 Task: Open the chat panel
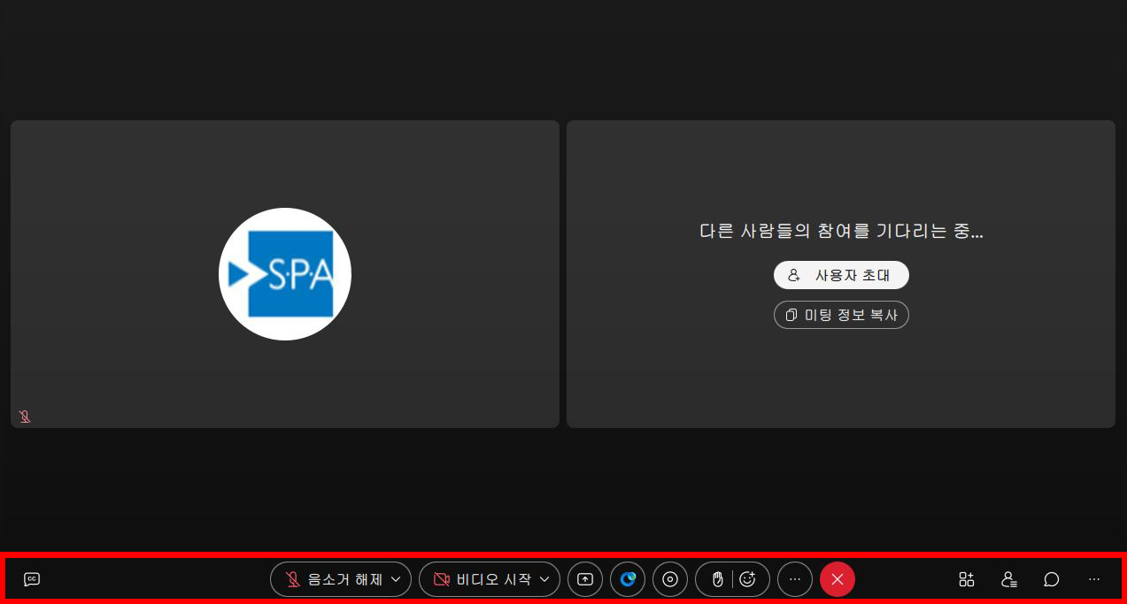pos(1051,579)
